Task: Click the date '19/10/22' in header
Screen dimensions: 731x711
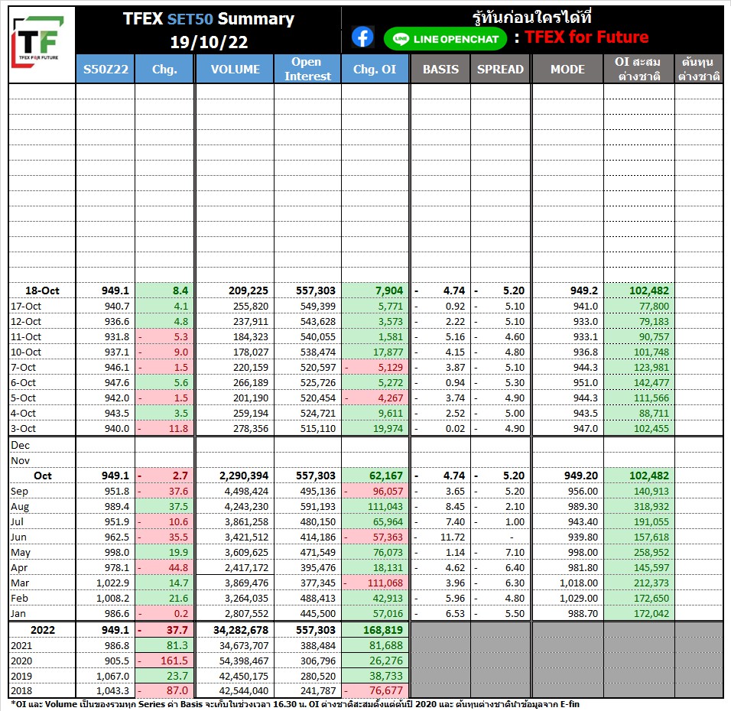Action: tap(209, 42)
